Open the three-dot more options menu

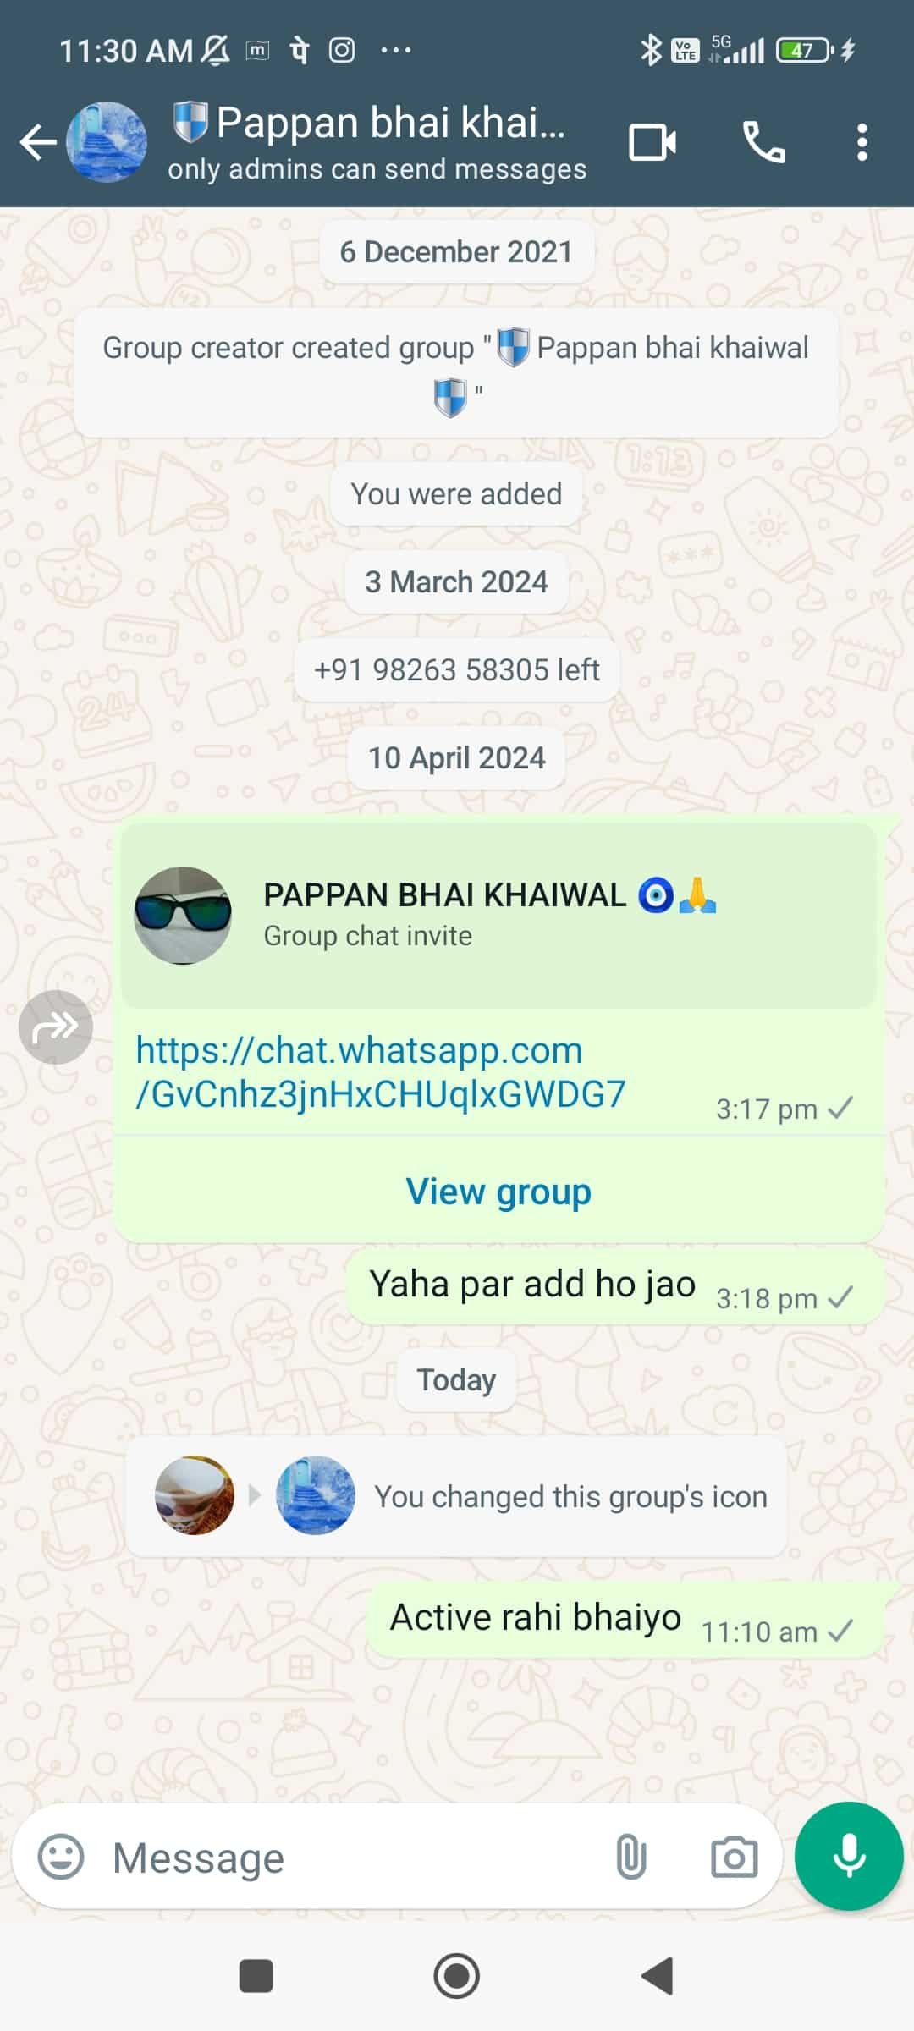coord(862,142)
